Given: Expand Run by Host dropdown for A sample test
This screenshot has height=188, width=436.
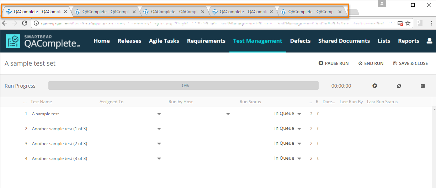Looking at the screenshot, I should pyautogui.click(x=228, y=114).
